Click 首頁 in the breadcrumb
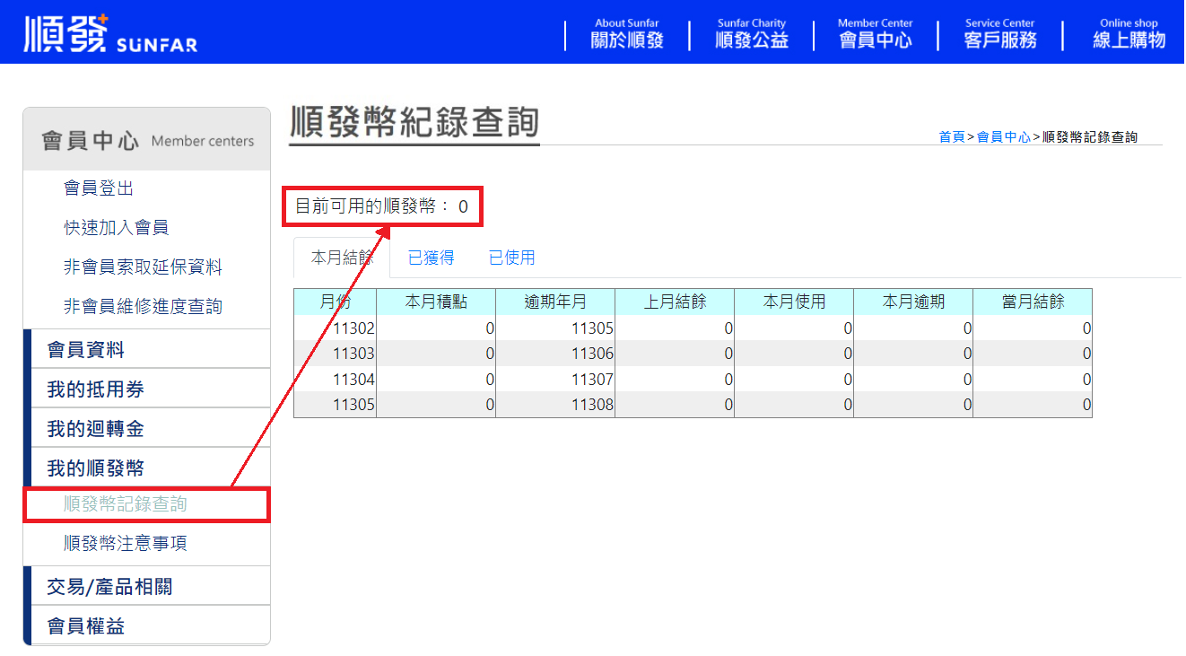The image size is (1186, 656). pyautogui.click(x=951, y=137)
